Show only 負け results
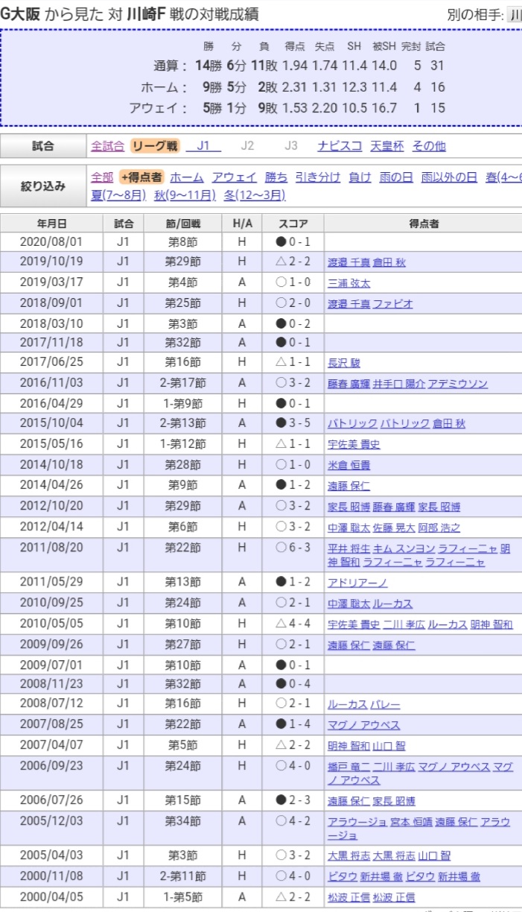 [360, 177]
